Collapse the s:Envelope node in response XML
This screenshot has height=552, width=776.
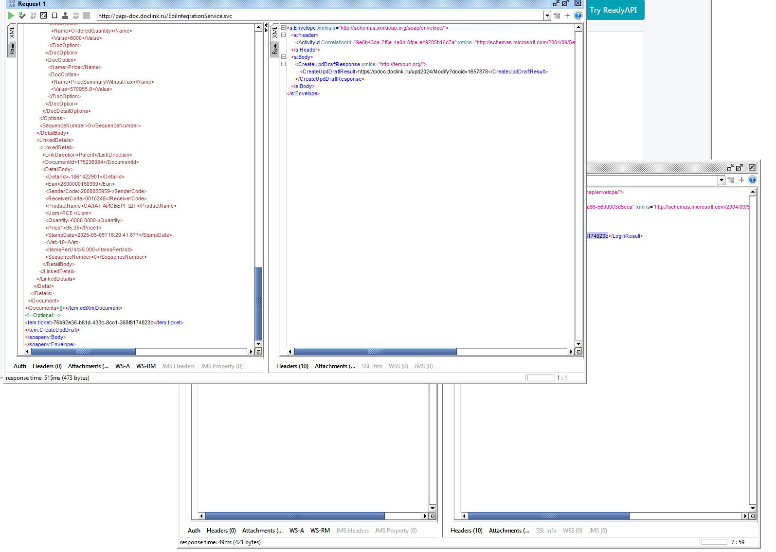coord(283,28)
